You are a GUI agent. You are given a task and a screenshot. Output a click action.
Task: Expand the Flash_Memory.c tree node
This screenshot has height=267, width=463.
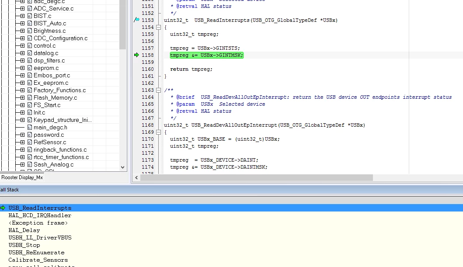(x=22, y=97)
